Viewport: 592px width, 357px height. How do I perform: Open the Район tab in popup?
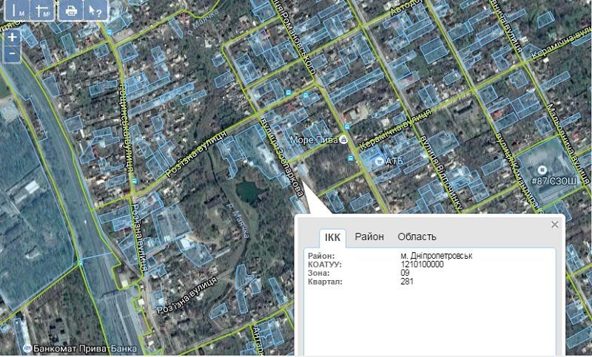point(369,237)
